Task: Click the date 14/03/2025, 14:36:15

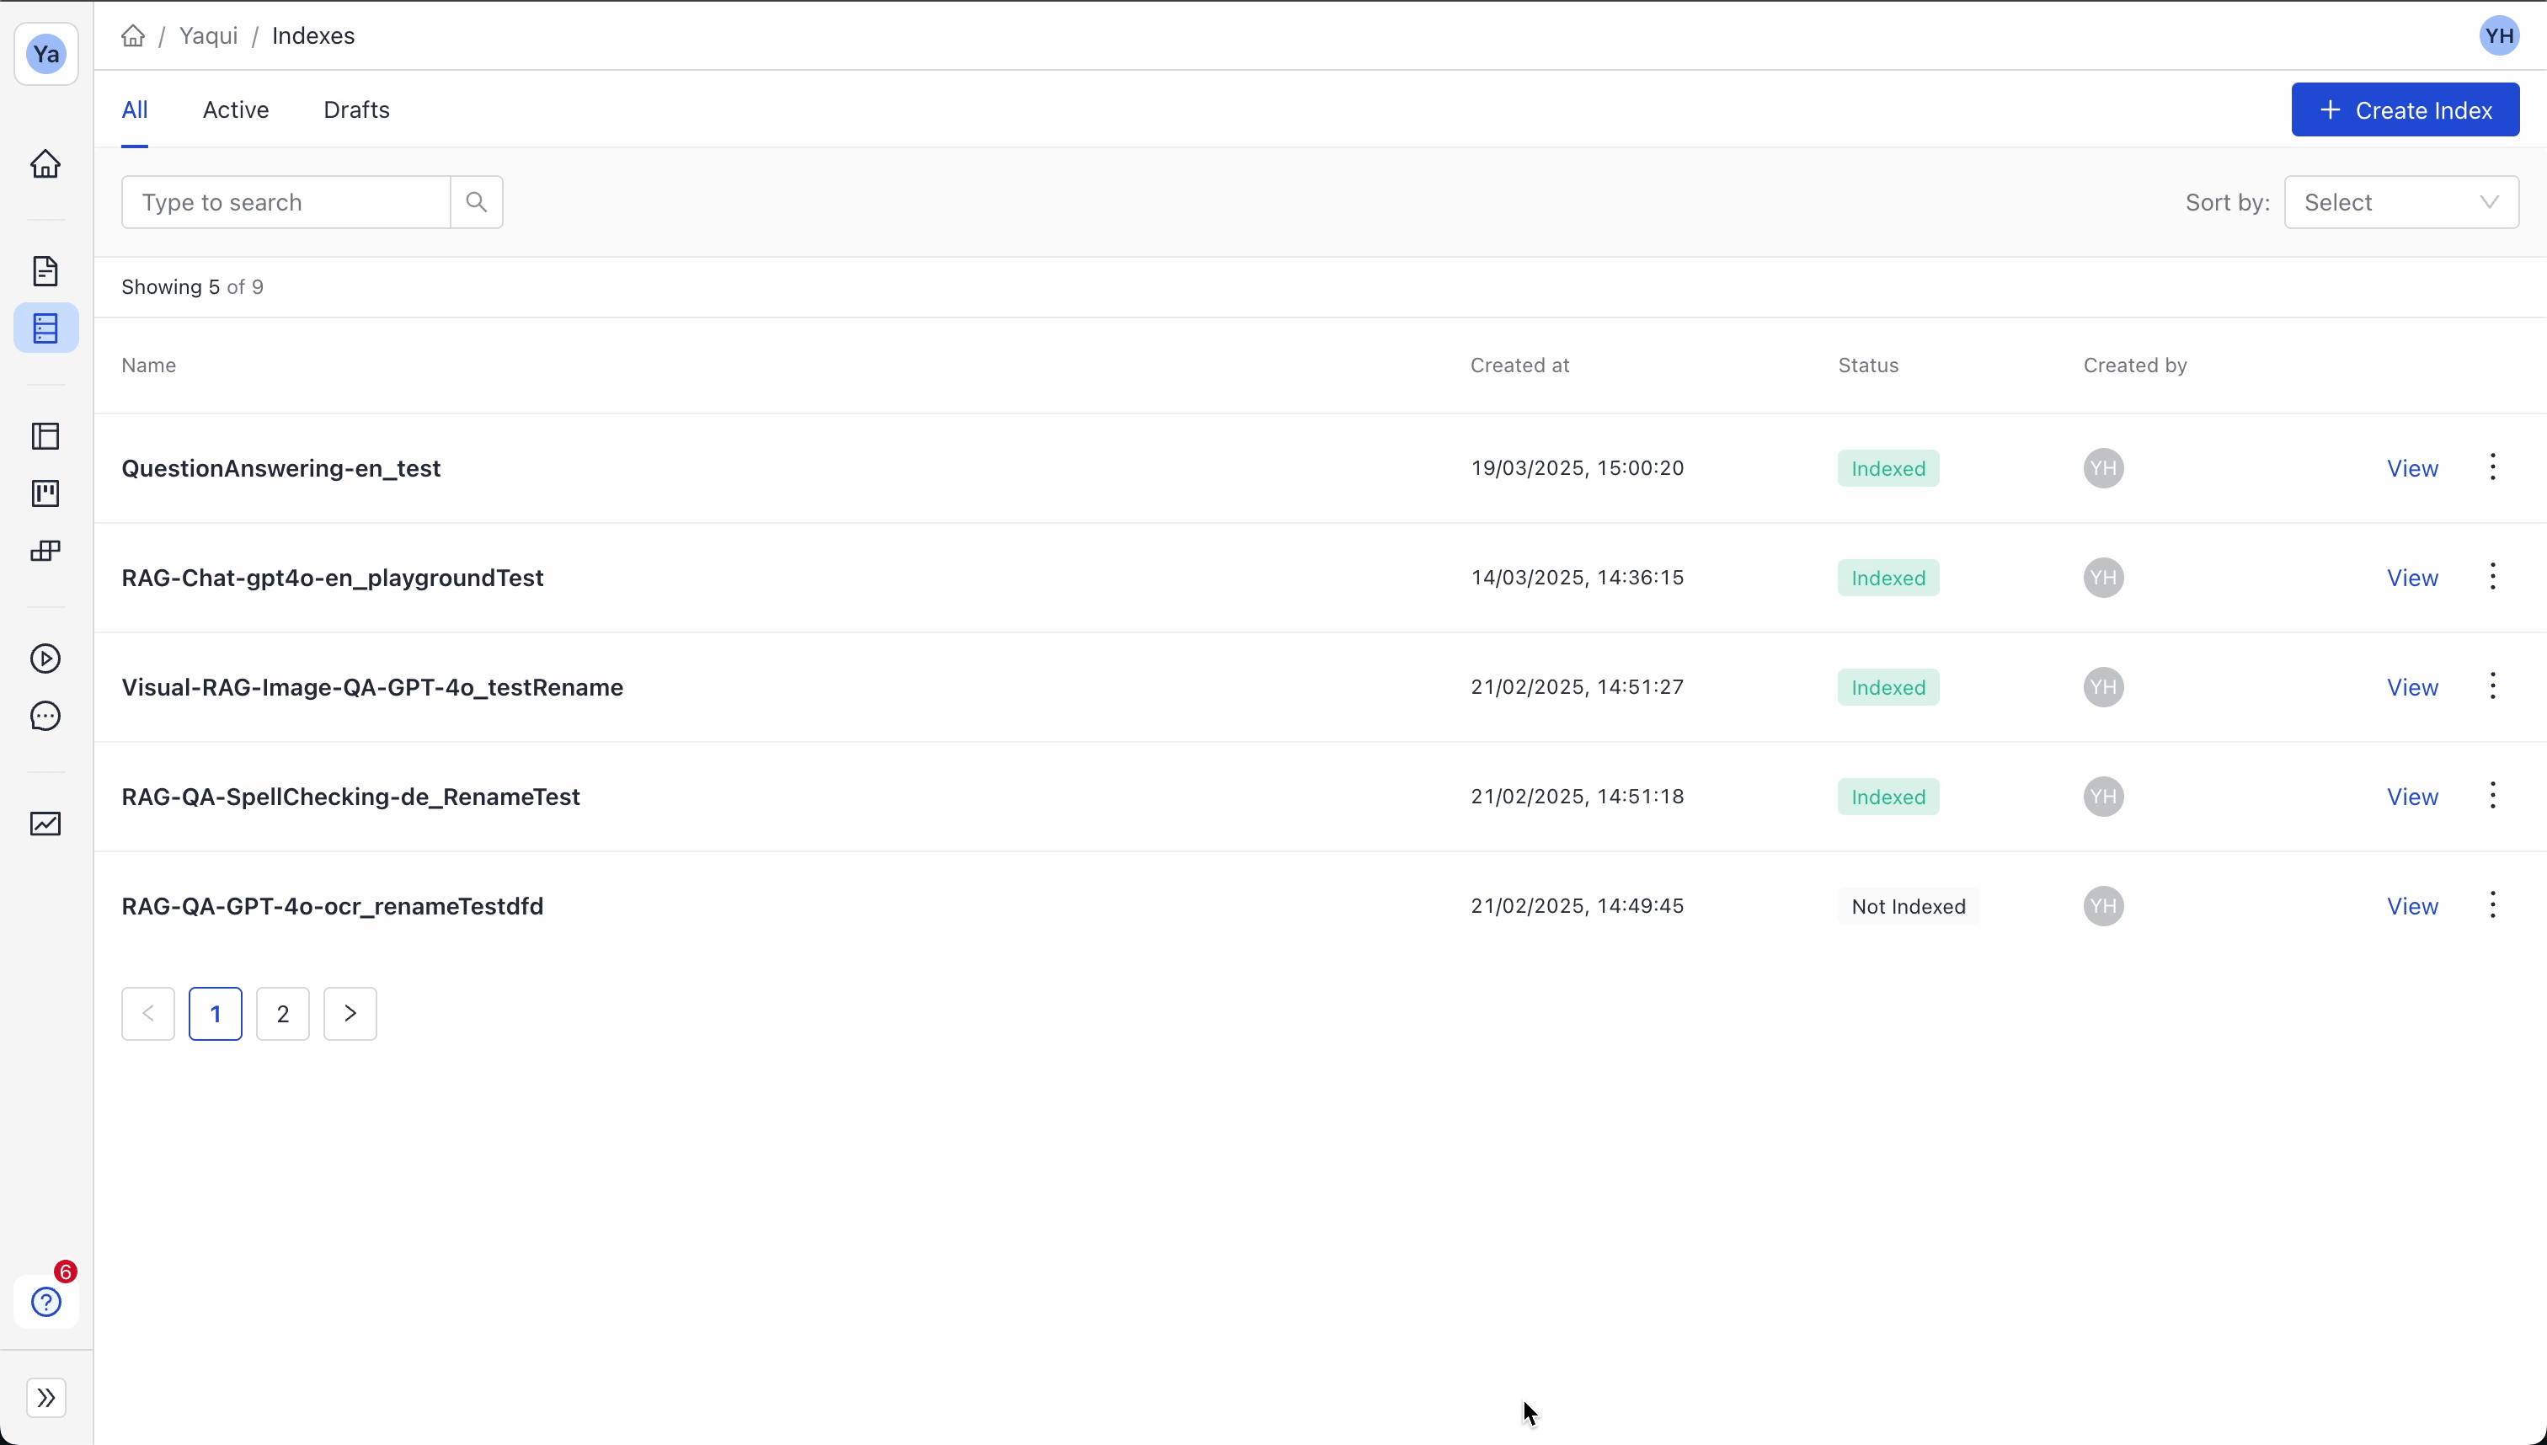Action: pyautogui.click(x=1578, y=578)
